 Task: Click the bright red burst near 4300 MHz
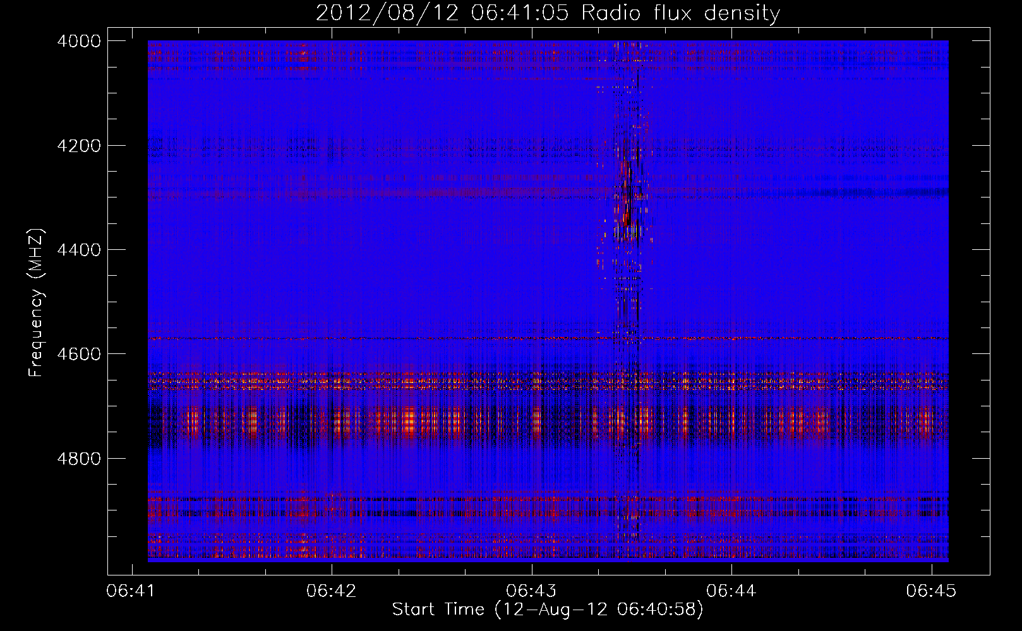[x=626, y=196]
